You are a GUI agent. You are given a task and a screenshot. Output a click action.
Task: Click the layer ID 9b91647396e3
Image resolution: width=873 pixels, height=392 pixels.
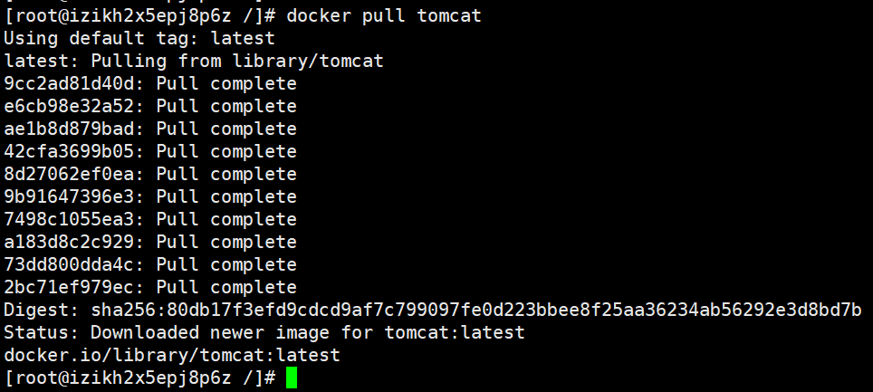pos(69,196)
